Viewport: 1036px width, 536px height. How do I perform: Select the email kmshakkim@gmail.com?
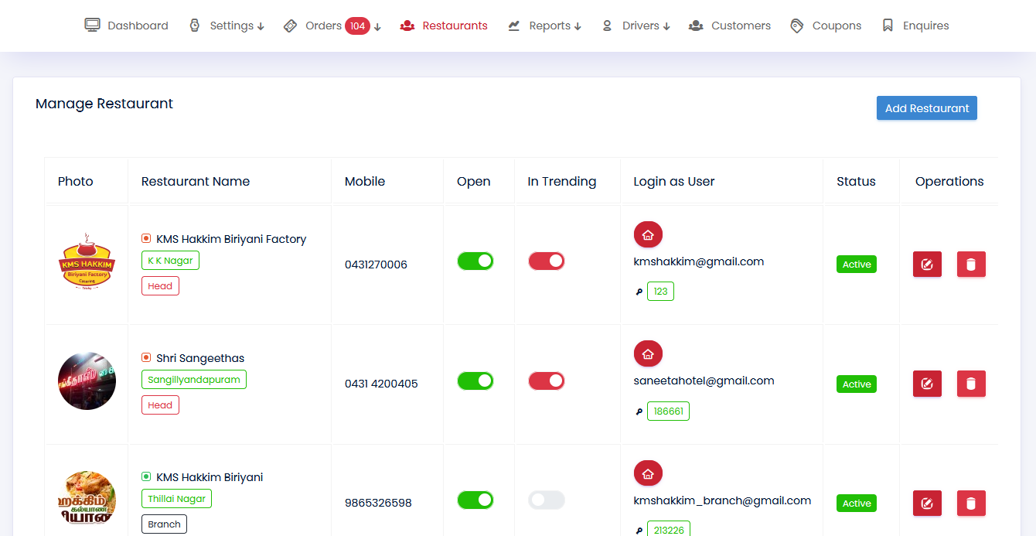click(699, 261)
